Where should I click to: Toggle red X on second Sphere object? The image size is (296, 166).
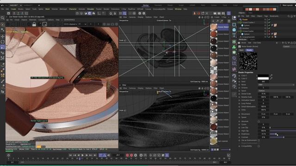click(269, 34)
